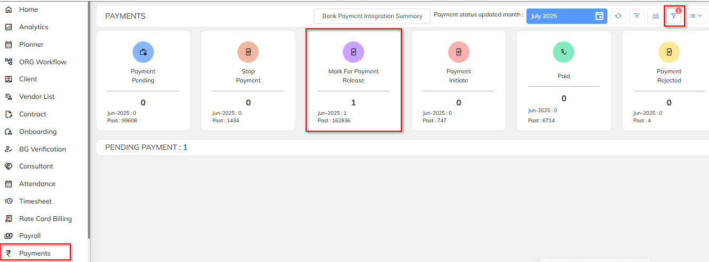
Task: Click the pending payment count link
Action: click(x=185, y=147)
